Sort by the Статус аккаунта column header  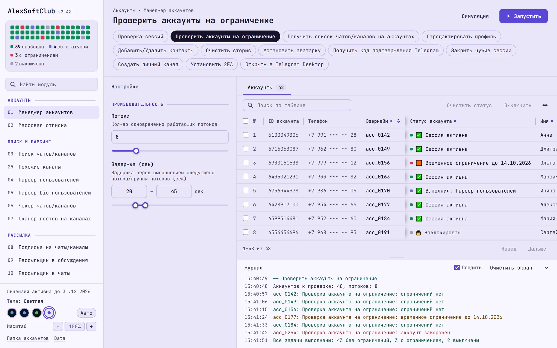(431, 121)
